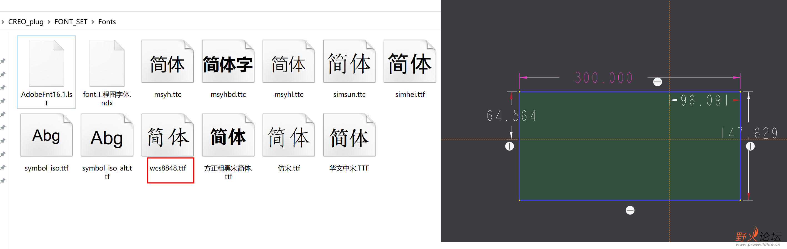Select the symbol_iso.ttf font icon
The height and width of the screenshot is (249, 787).
coord(46,135)
